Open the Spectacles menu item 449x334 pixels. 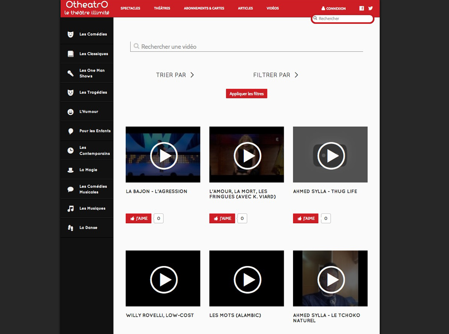pos(130,8)
